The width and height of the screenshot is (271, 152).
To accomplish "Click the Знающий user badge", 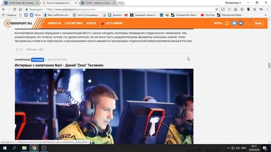I will 38,60.
